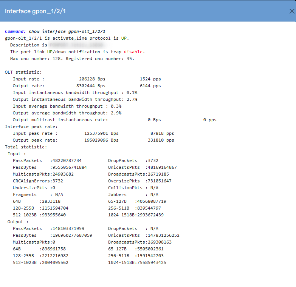Click Input peak rate 125375901 Bps value
The width and height of the screenshot is (296, 287).
101,133
